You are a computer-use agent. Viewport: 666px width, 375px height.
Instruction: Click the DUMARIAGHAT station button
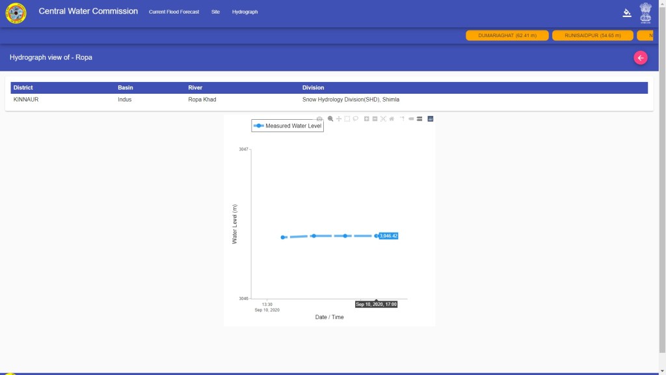click(x=507, y=35)
